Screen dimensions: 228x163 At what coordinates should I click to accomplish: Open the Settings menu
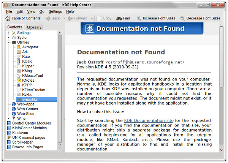(x=55, y=11)
